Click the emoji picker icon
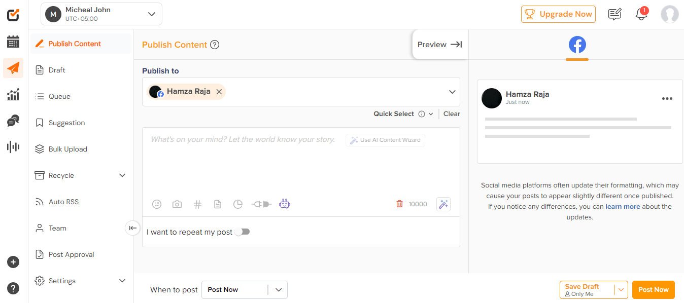Image resolution: width=684 pixels, height=303 pixels. tap(157, 204)
